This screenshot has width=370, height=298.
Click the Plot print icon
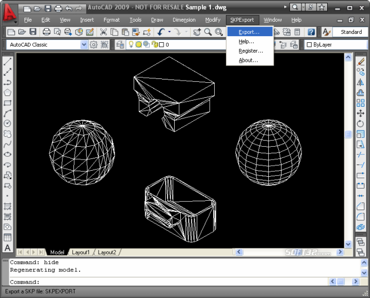point(47,32)
